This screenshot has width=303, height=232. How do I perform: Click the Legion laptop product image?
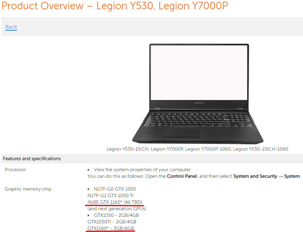point(198,94)
